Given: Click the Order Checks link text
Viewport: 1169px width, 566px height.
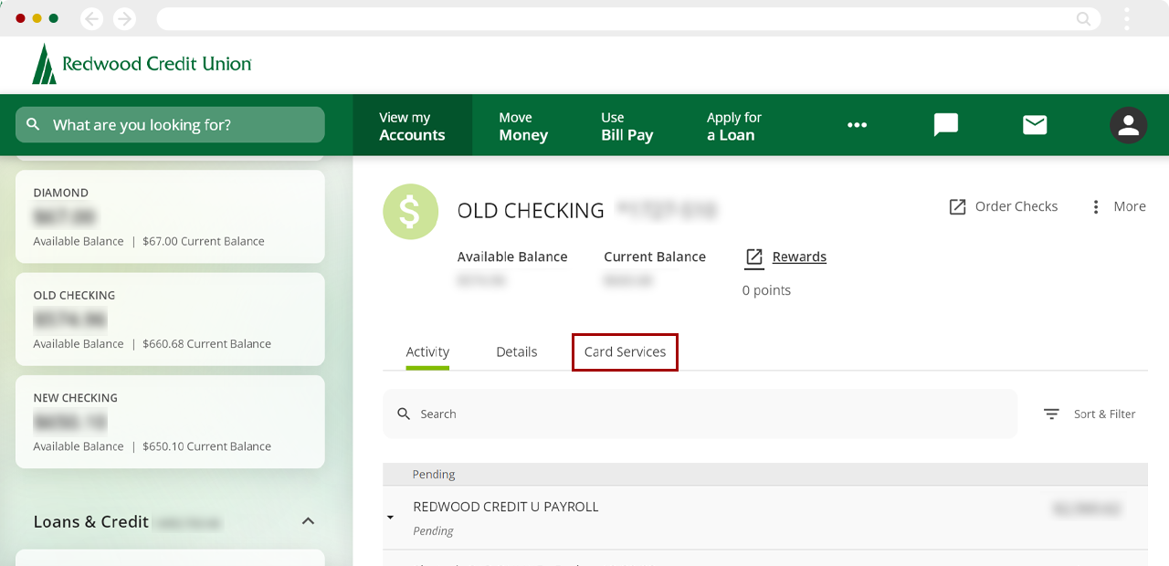Looking at the screenshot, I should [x=1016, y=206].
